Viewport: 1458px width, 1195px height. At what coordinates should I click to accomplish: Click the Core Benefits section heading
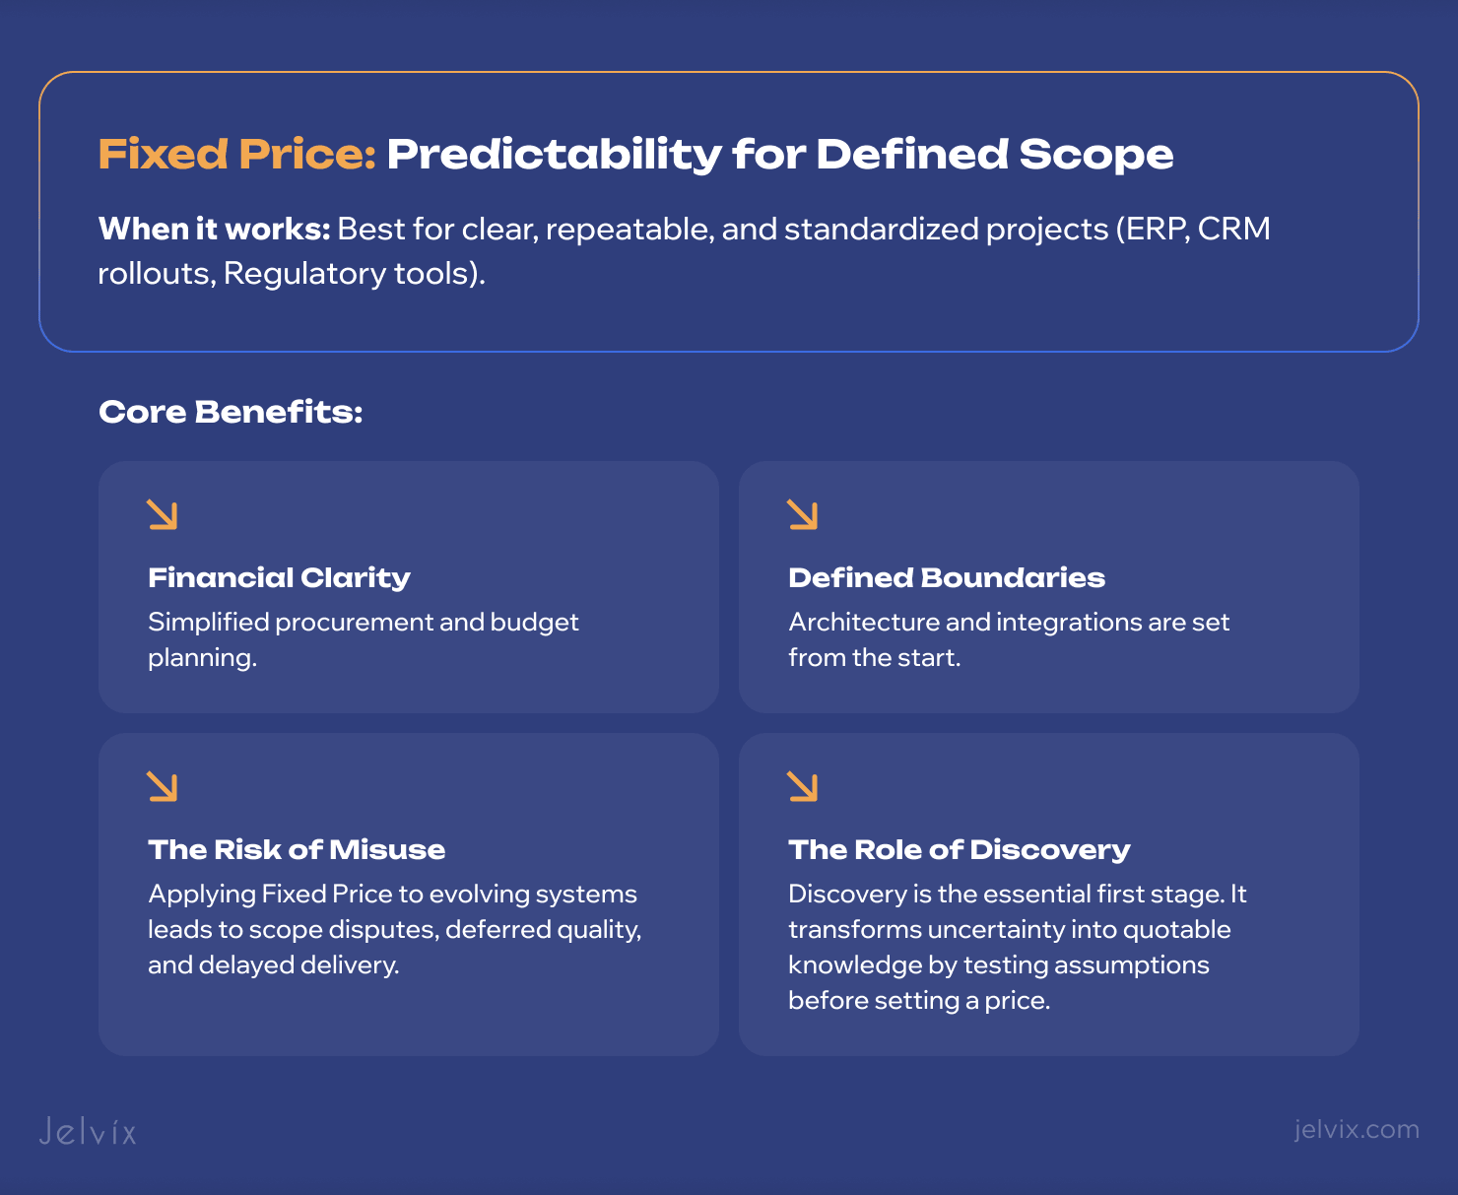[x=231, y=412]
